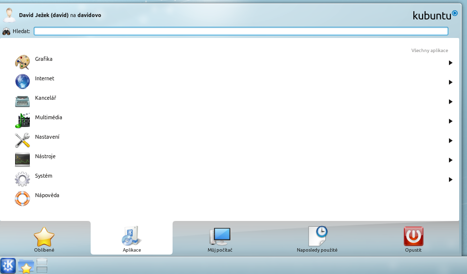Screen dimensions: 467x274
Task: Click the Internet globe icon
Action: (x=22, y=81)
